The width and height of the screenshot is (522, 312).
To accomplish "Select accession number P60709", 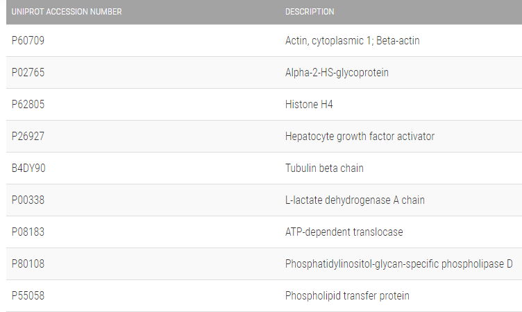I will coord(28,41).
